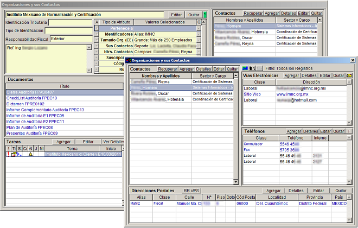This screenshot has height=228, width=358.
Task: Click the yellow icon beside Vías Electrónicas Quitar
Action: pyautogui.click(x=350, y=75)
